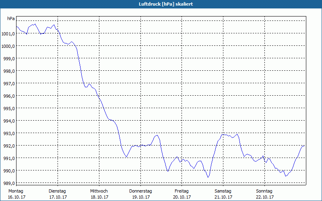Select the 992,0 axis value
This screenshot has width=322, height=201.
[x=9, y=146]
